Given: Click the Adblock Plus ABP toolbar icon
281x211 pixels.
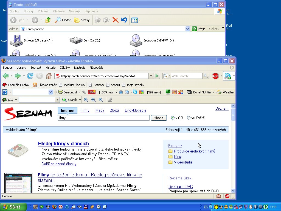Looking at the screenshot, I should 215,76.
